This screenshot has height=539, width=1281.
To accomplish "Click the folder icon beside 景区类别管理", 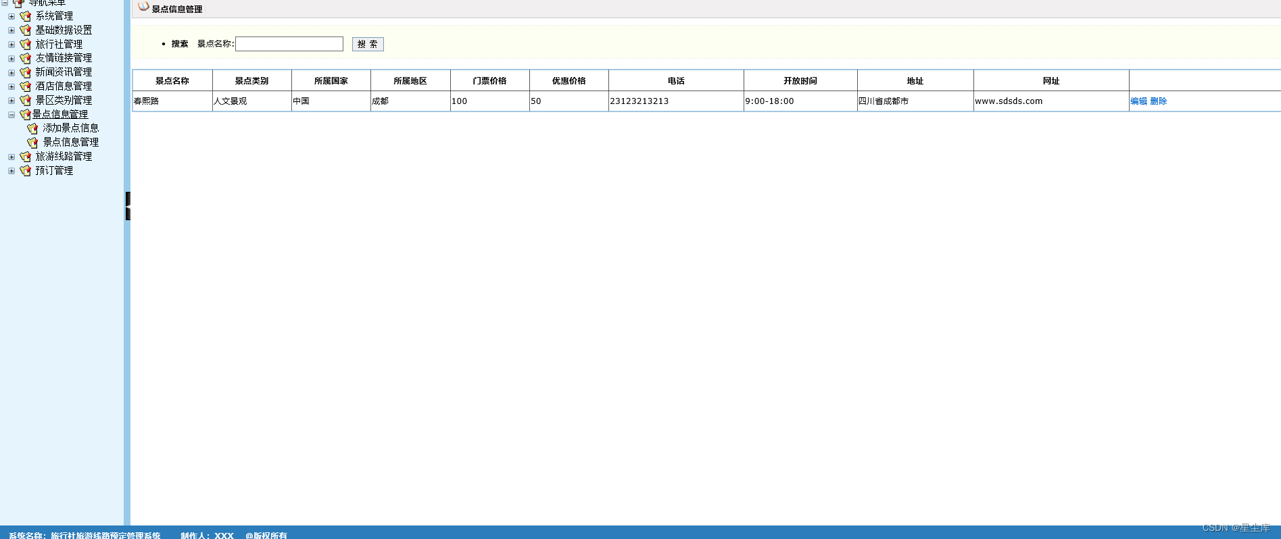I will click(26, 100).
